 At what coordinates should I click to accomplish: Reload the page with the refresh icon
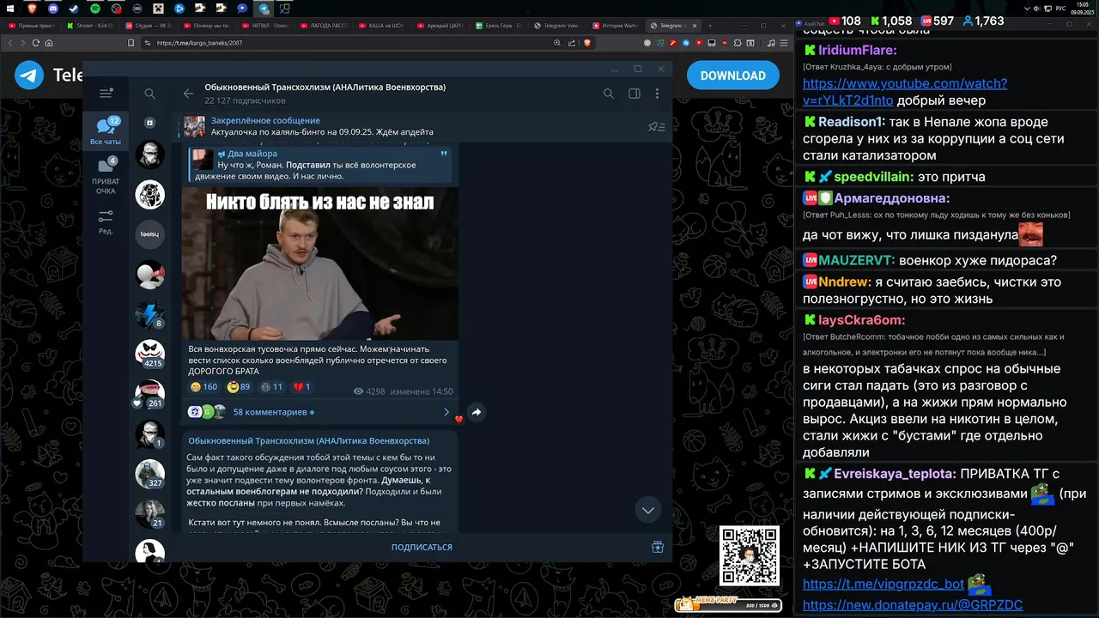point(36,43)
